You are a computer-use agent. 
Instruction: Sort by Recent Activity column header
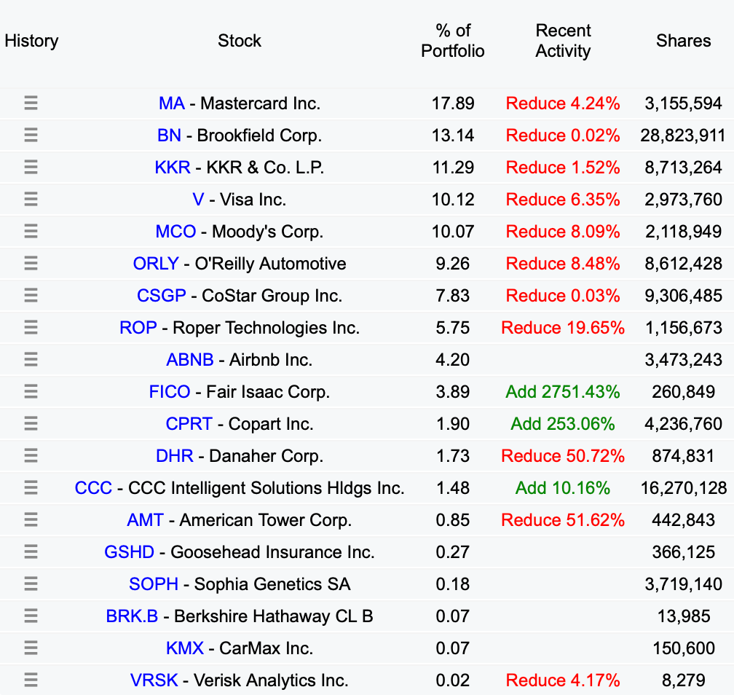[x=563, y=41]
